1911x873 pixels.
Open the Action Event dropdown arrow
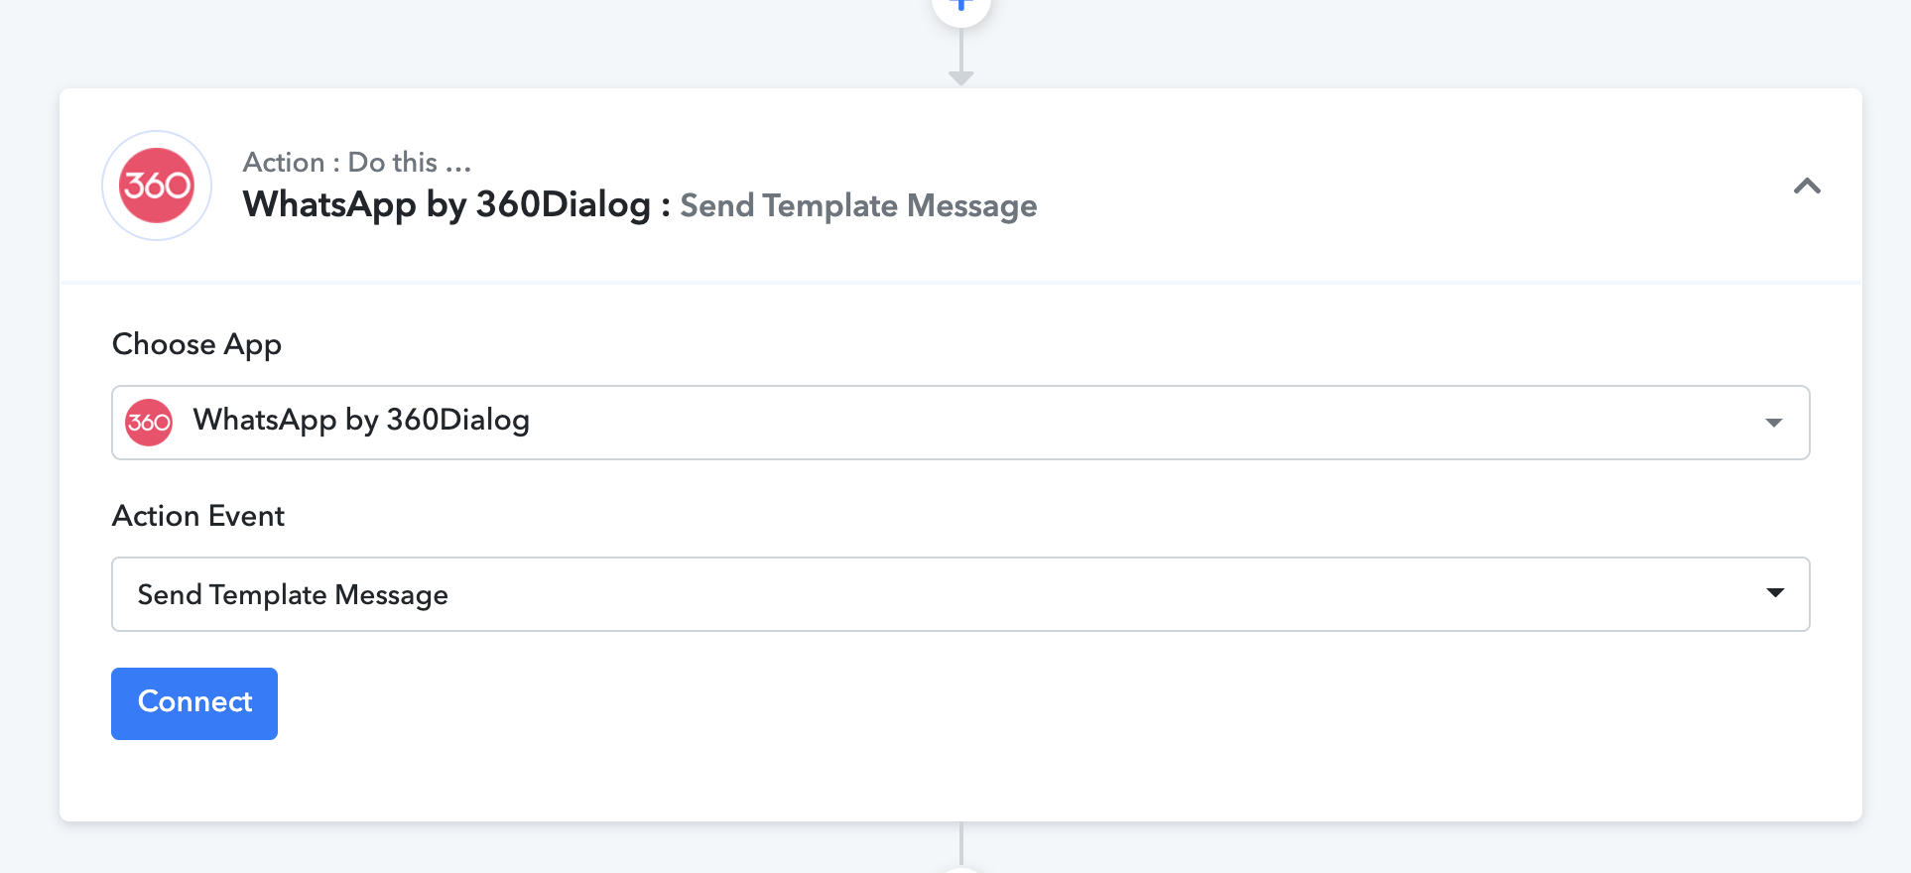point(1775,593)
